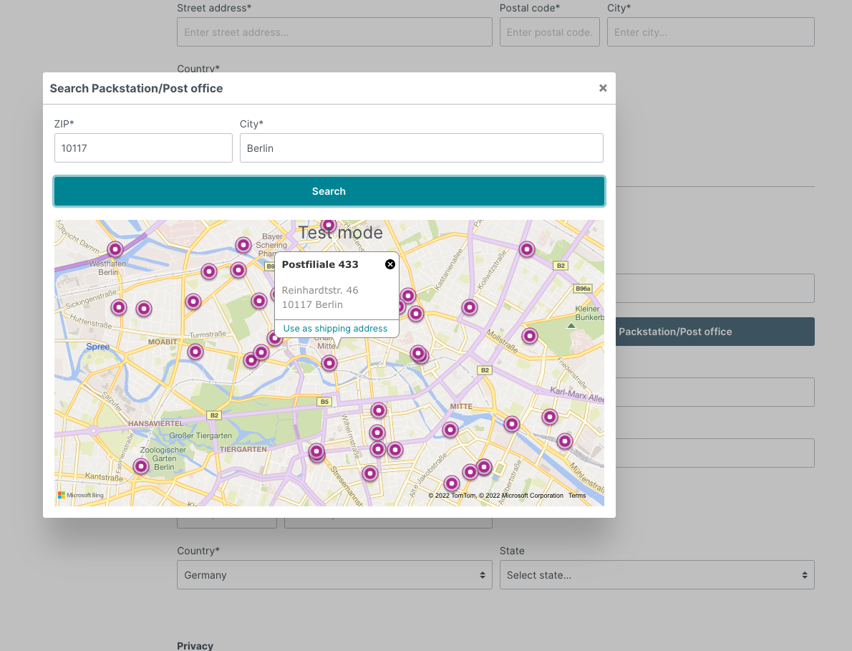Click the pin nearest Mühlenstraße label
Image resolution: width=852 pixels, height=651 pixels.
565,441
